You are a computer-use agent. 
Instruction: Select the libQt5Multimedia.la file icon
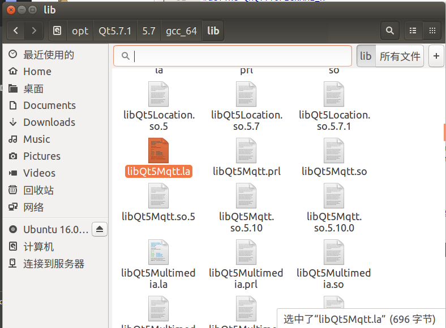[158, 252]
